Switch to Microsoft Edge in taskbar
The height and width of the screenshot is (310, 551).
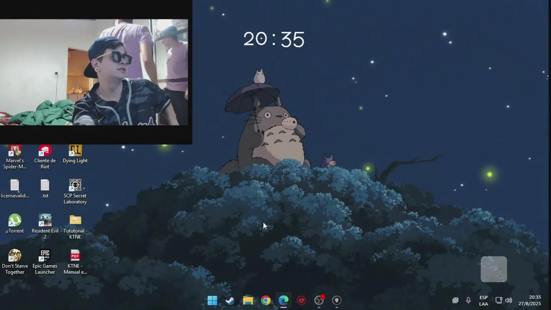coord(283,301)
